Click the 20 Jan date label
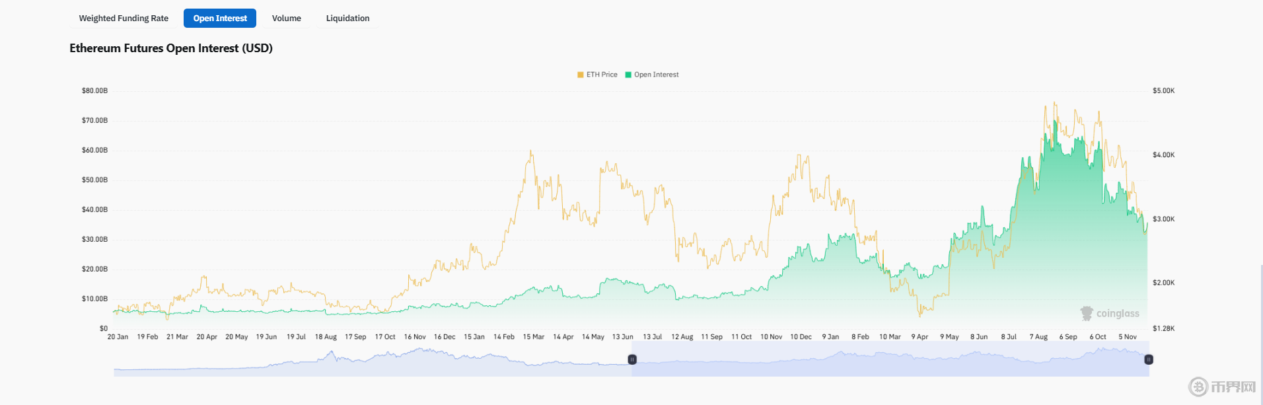This screenshot has width=1263, height=405. [118, 337]
